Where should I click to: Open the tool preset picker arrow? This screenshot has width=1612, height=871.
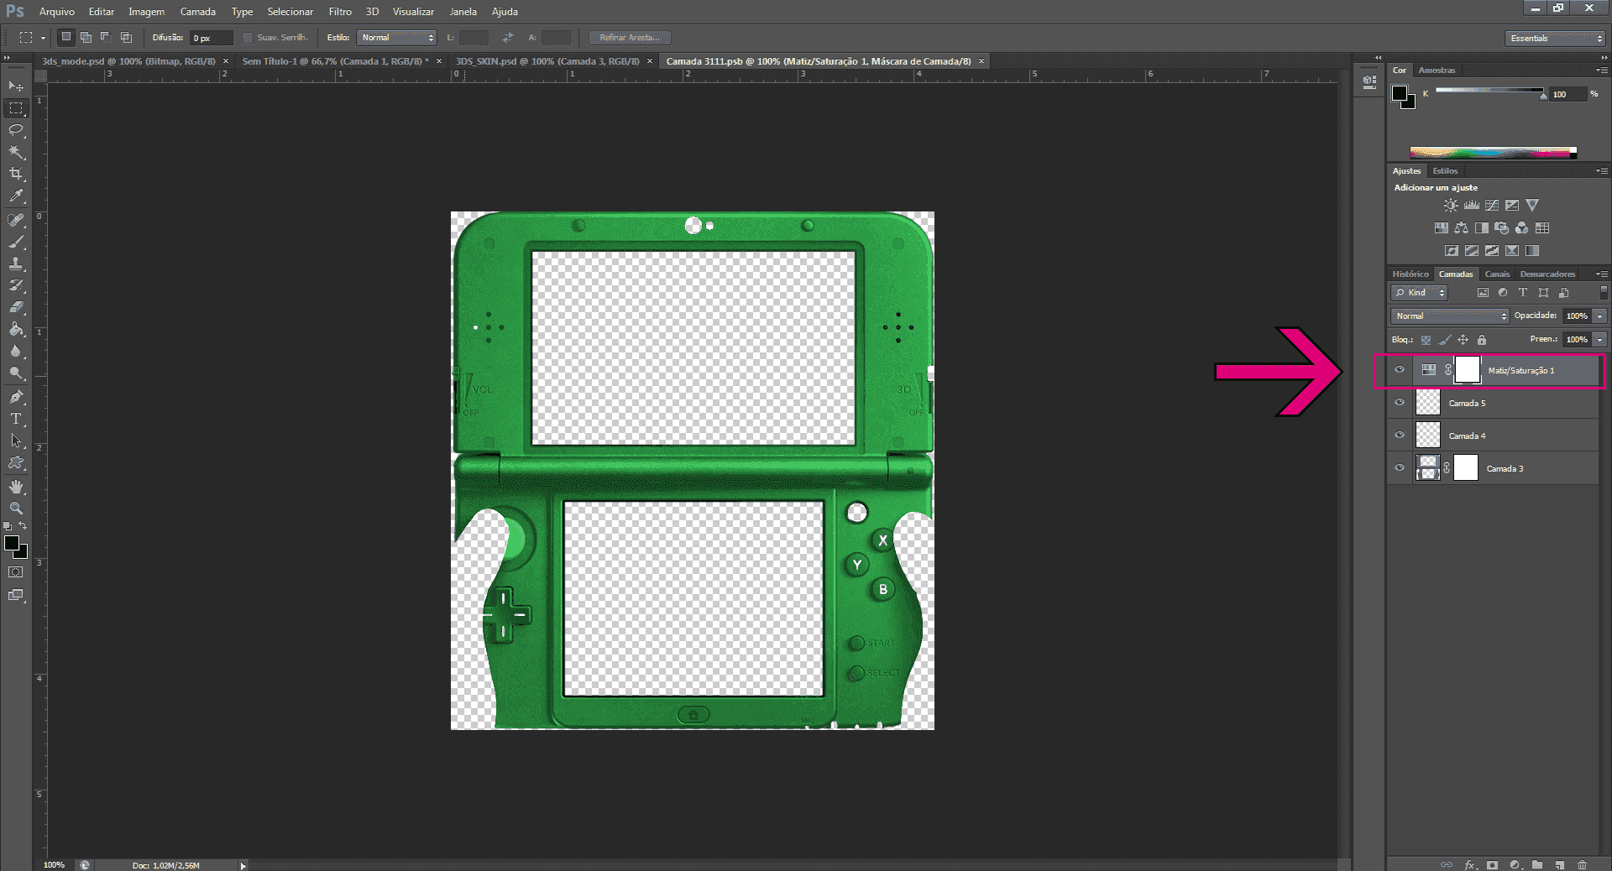point(43,38)
